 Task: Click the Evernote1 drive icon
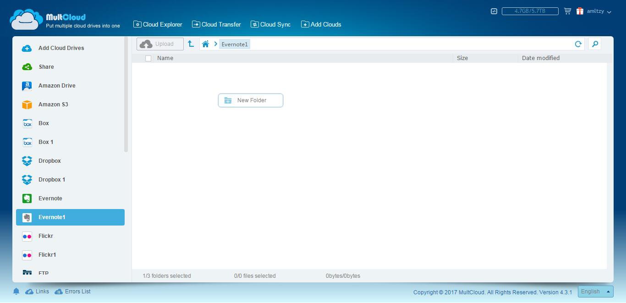[27, 217]
